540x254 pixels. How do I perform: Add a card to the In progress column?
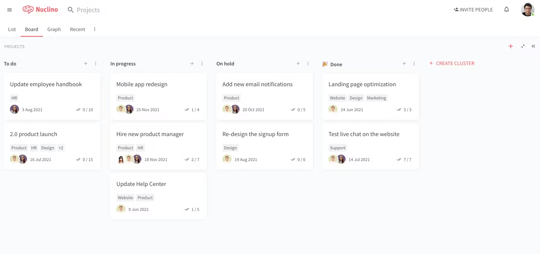click(x=192, y=63)
